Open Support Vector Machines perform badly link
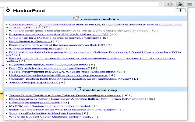 (51, 117)
